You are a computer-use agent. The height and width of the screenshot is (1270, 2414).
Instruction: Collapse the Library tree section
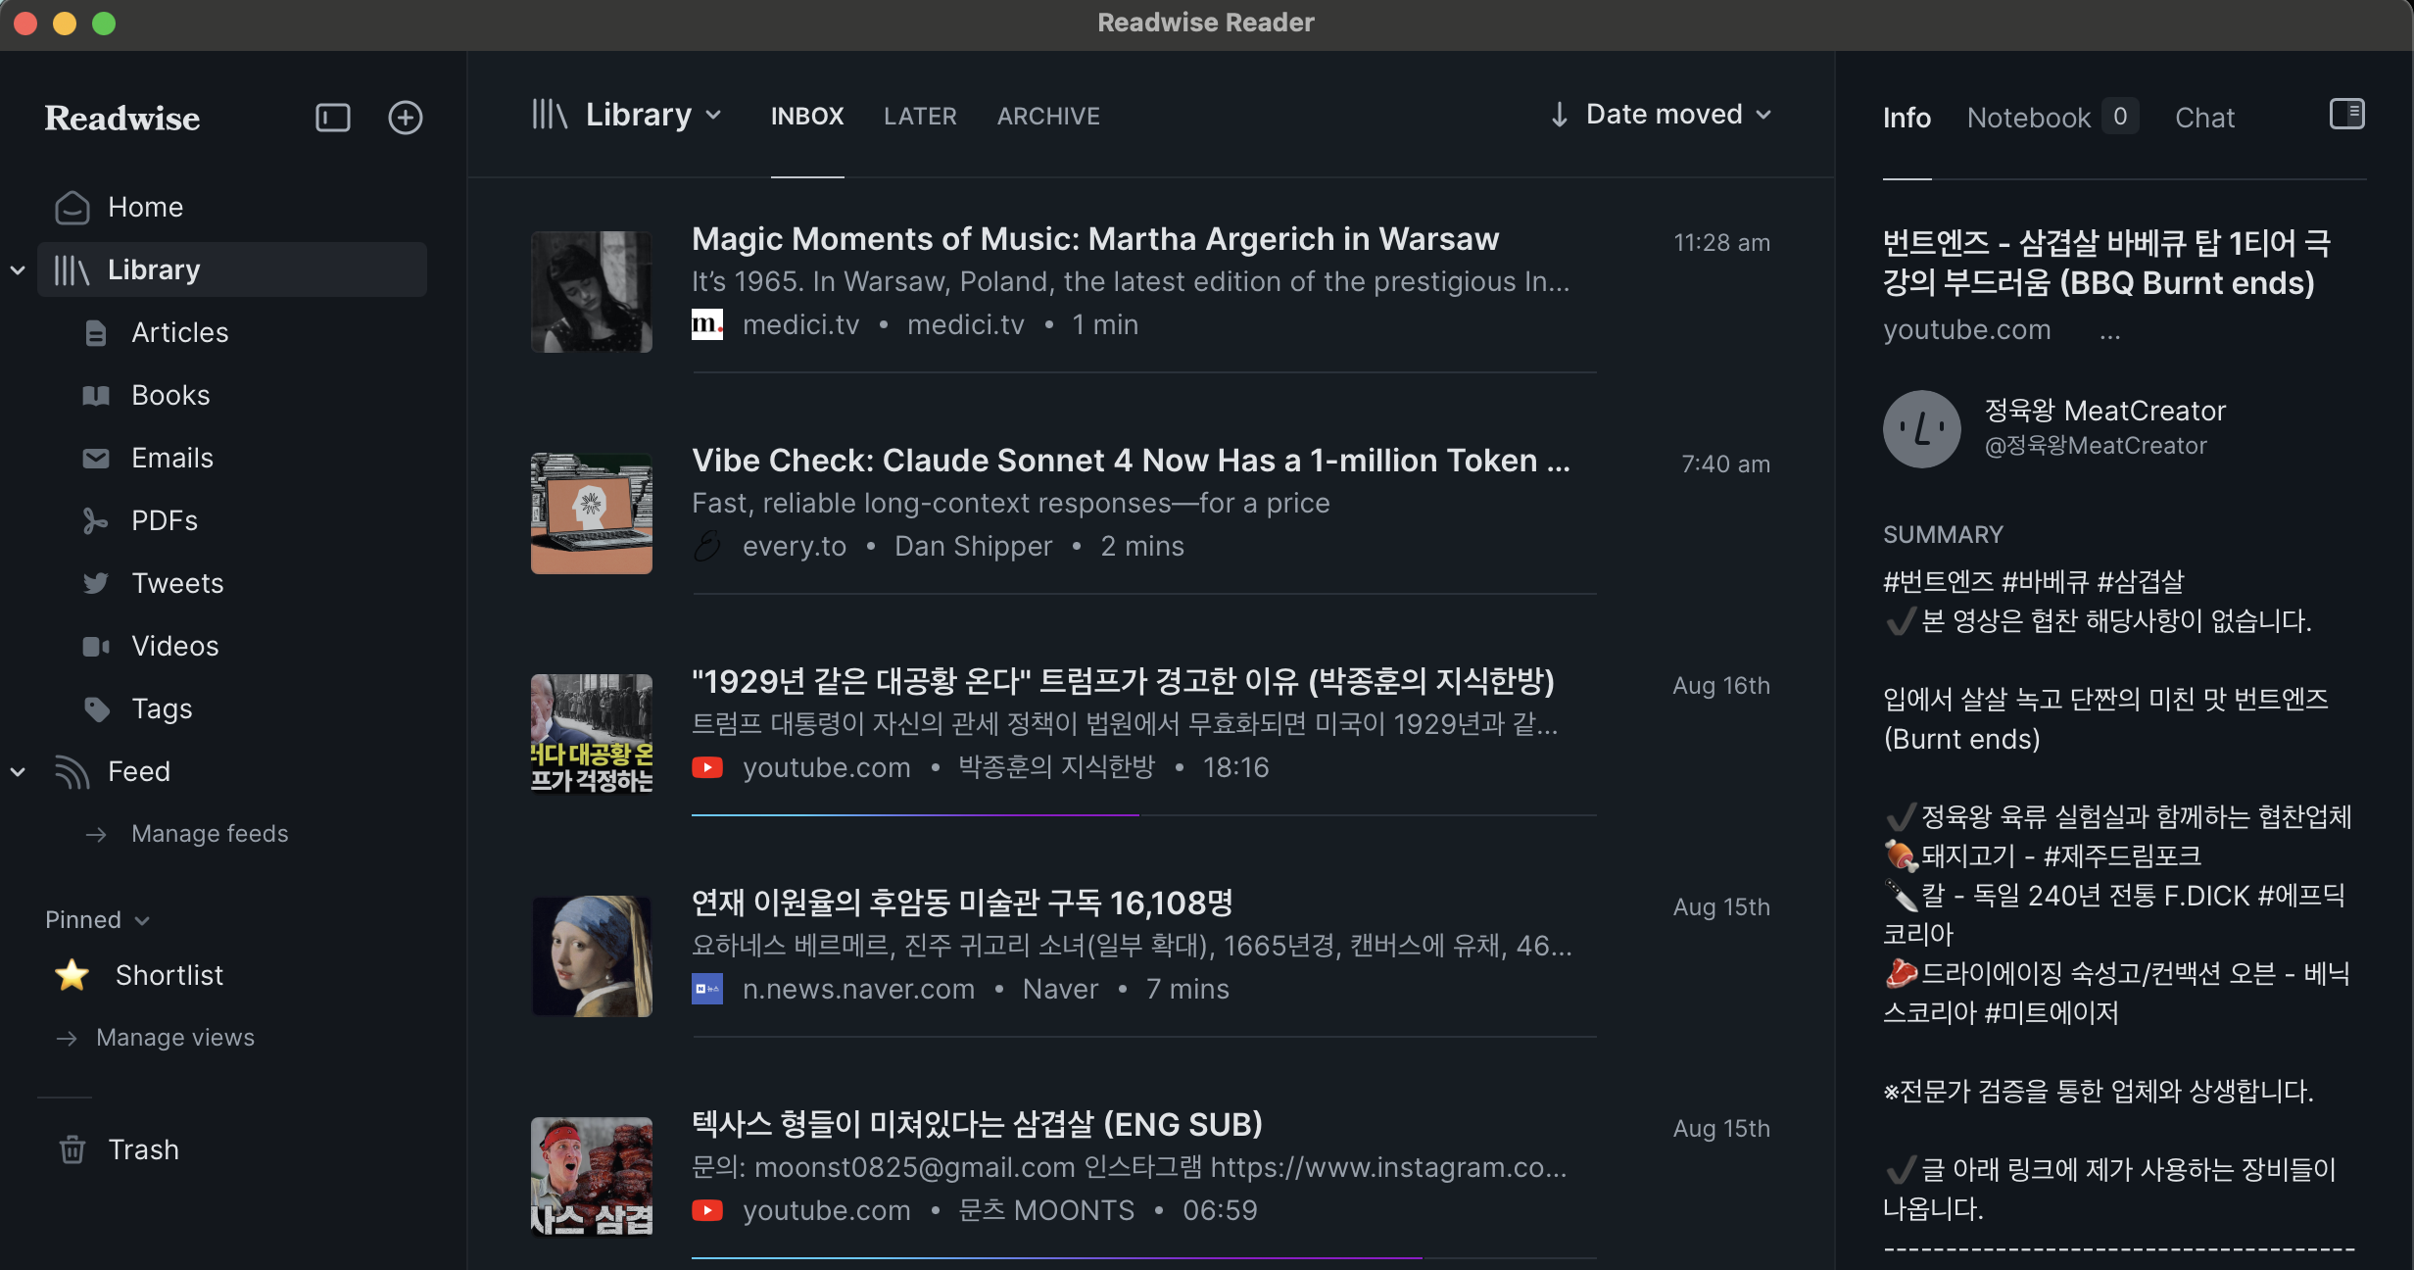18,269
